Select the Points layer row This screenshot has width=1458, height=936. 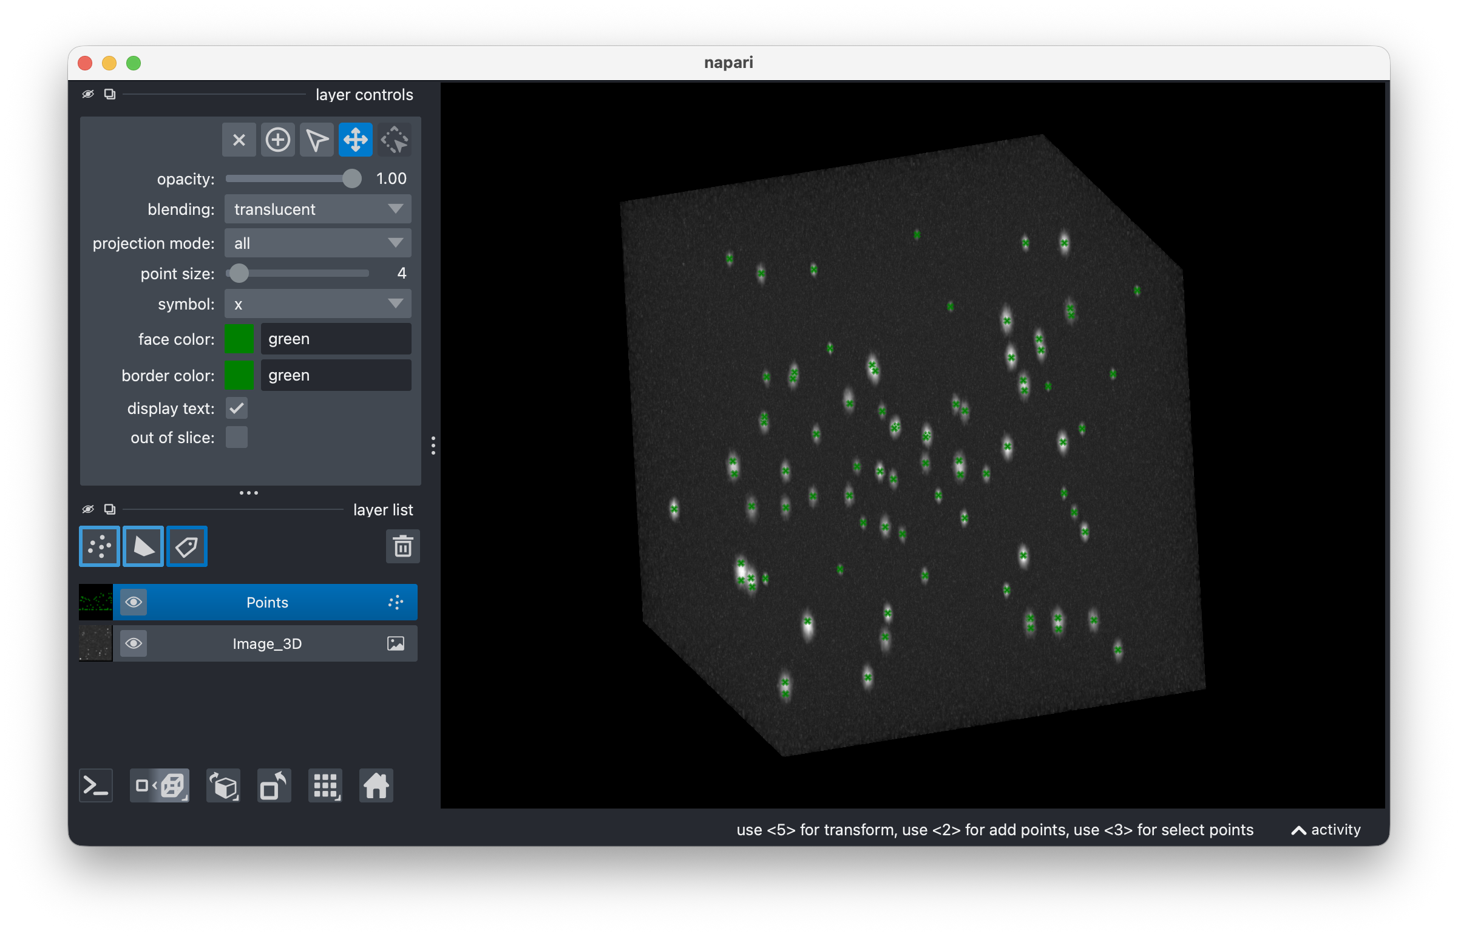click(x=248, y=602)
